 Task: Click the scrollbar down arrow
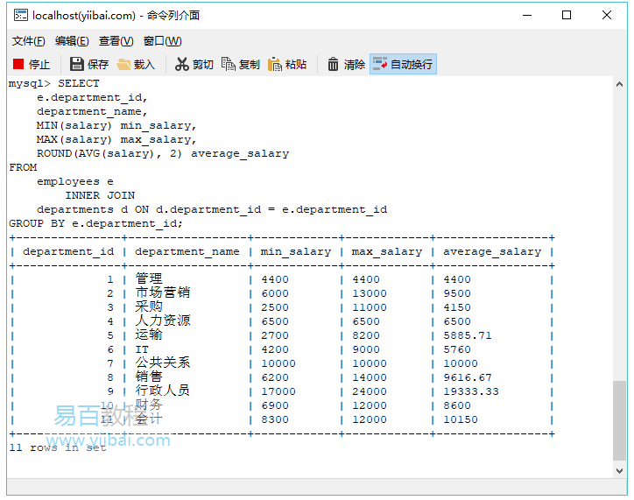coord(619,472)
